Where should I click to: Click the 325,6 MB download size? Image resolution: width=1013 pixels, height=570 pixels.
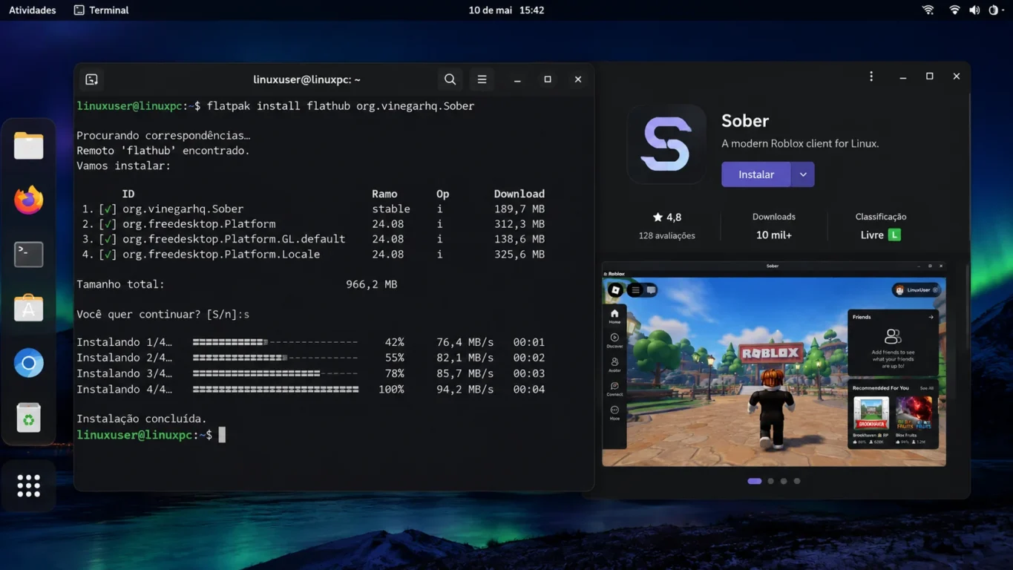pos(519,255)
